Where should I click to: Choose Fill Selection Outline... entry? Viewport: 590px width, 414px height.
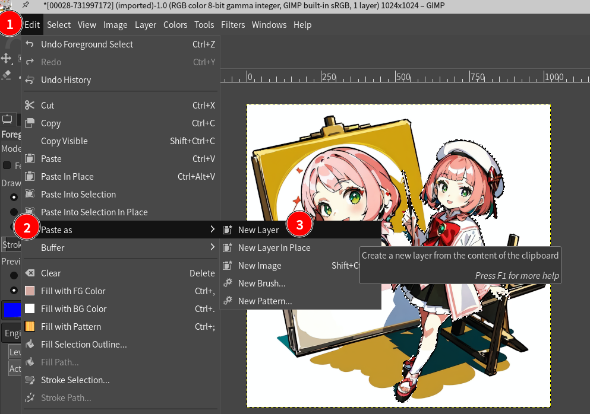tap(121, 344)
